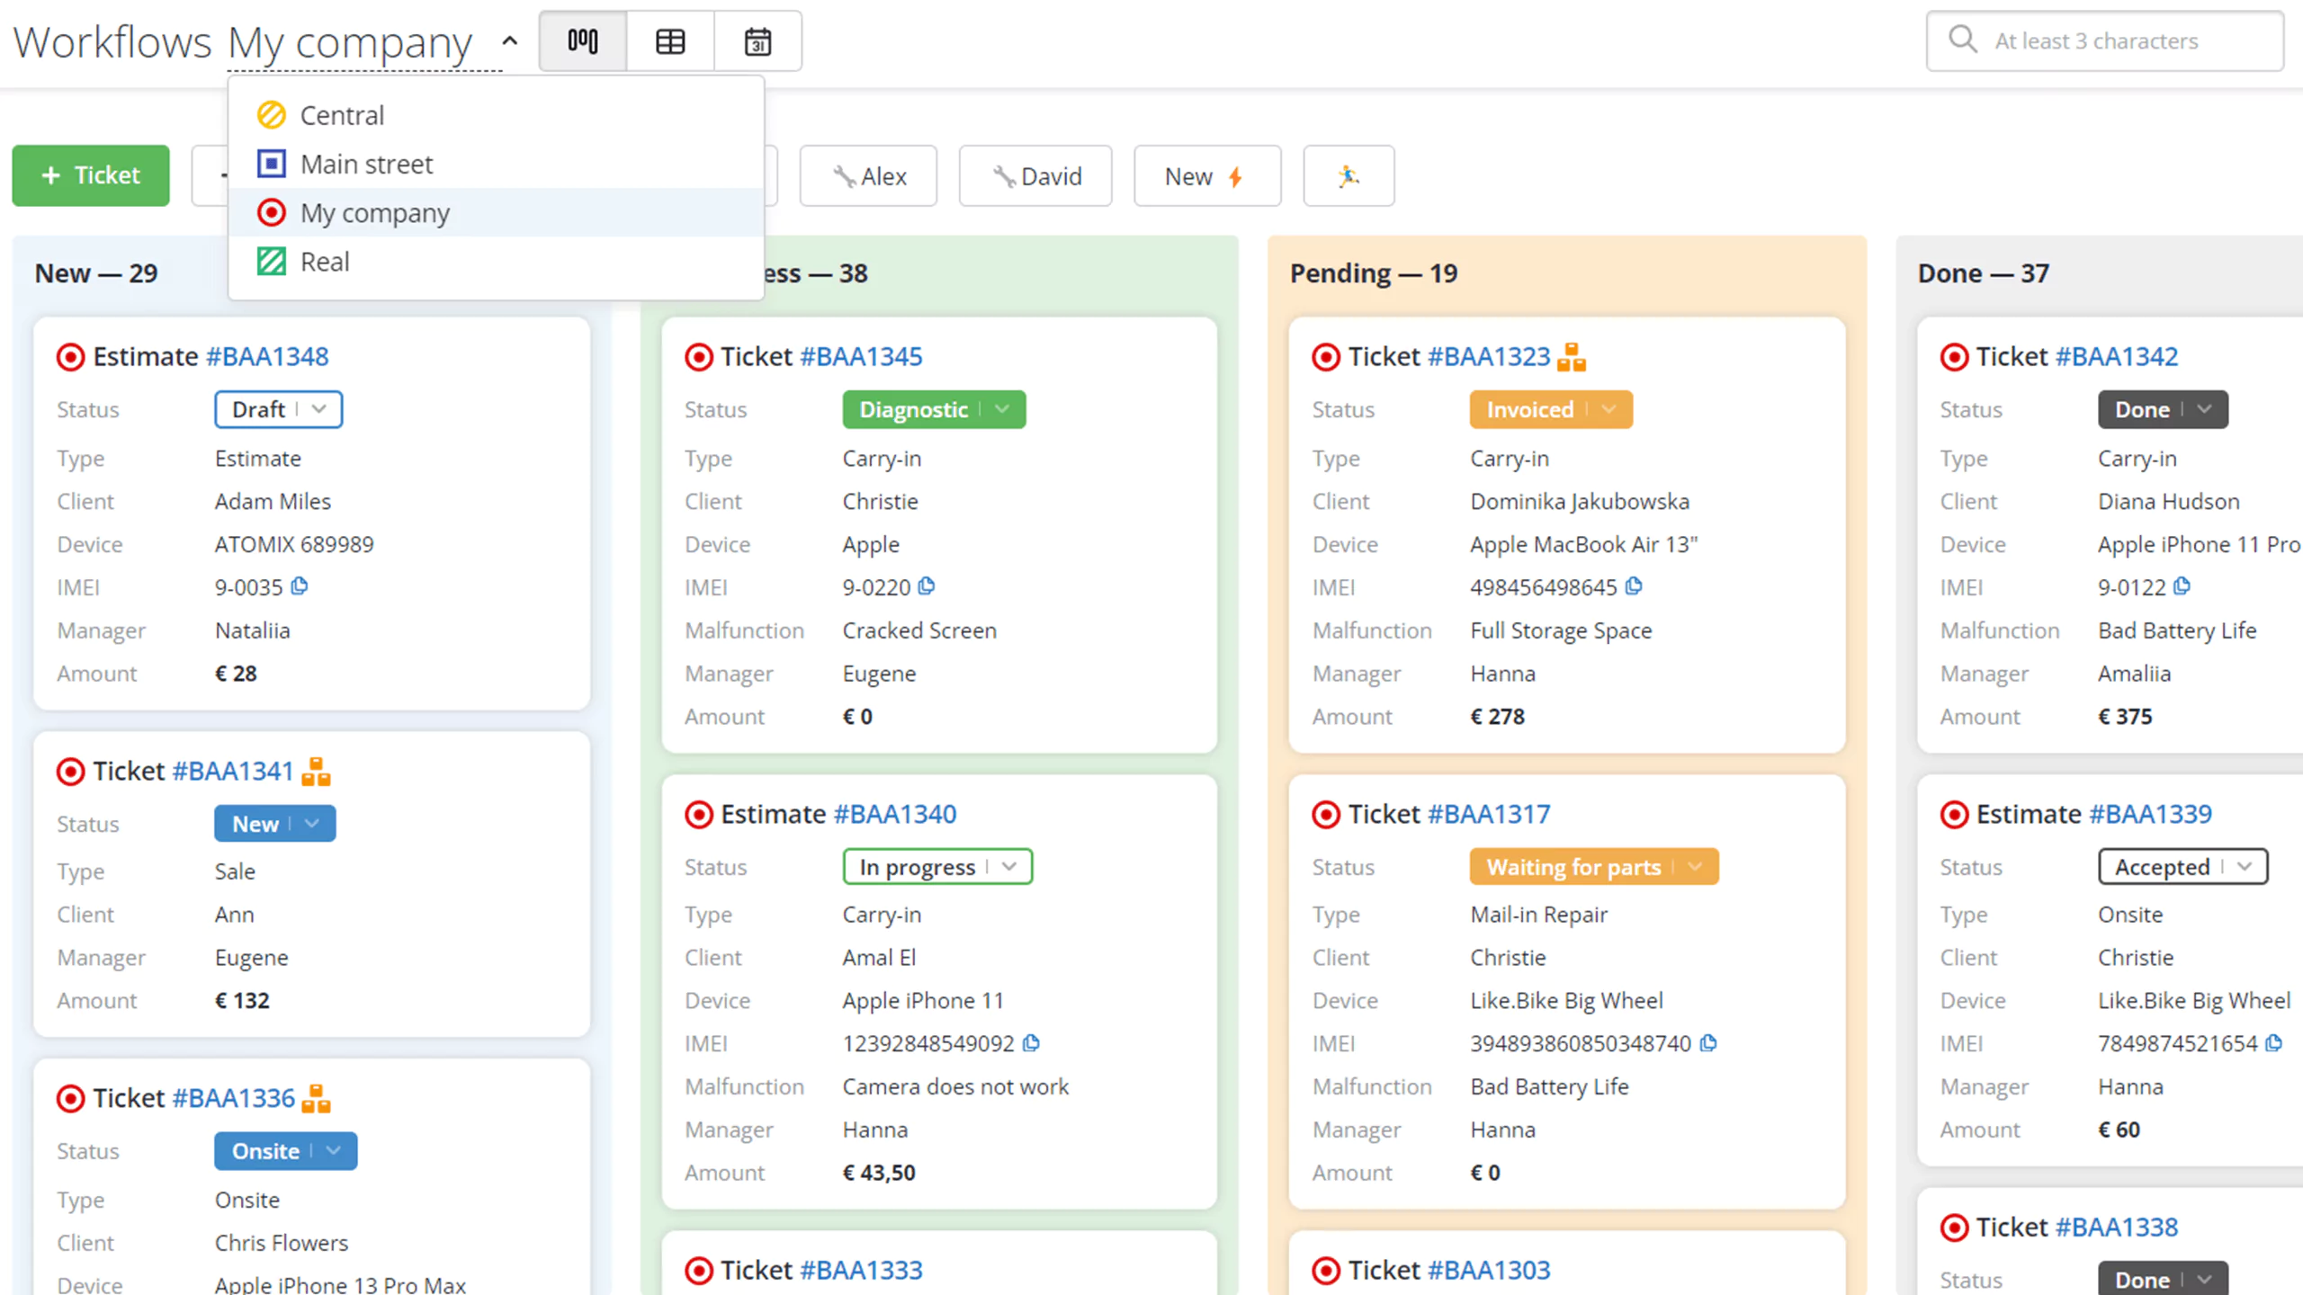Open ticket link #BAA1323
The height and width of the screenshot is (1295, 2303).
[x=1489, y=357]
